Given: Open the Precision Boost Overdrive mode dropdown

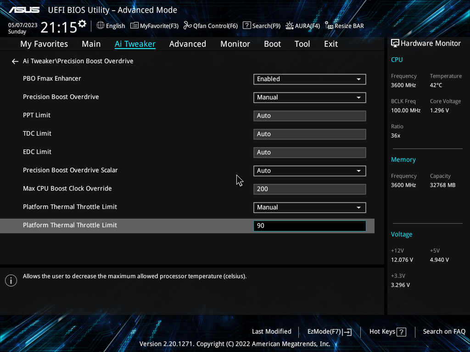Looking at the screenshot, I should (309, 97).
